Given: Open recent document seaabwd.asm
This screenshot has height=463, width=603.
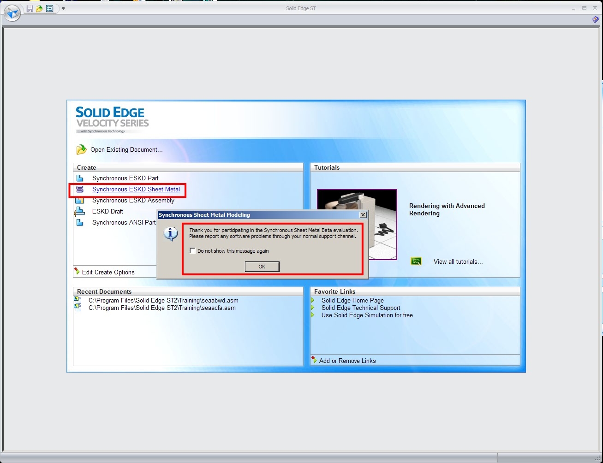Looking at the screenshot, I should click(163, 300).
